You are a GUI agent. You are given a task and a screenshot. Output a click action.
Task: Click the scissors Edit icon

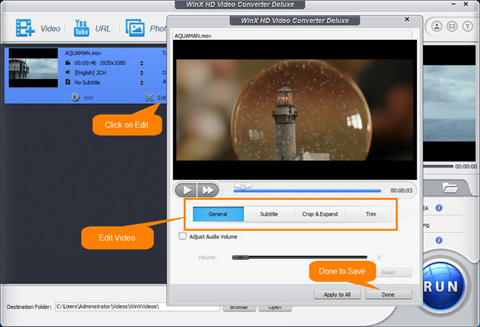(x=149, y=98)
